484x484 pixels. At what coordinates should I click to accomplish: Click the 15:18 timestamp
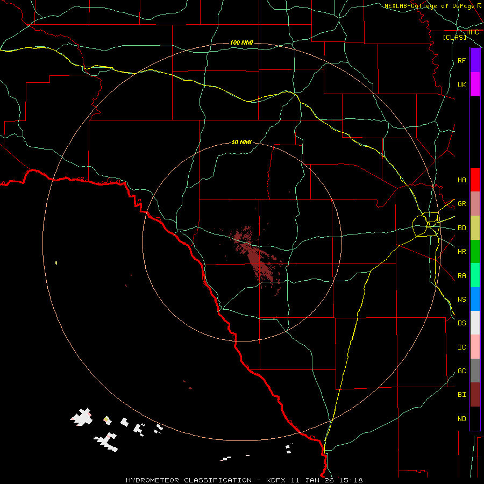[x=351, y=480]
